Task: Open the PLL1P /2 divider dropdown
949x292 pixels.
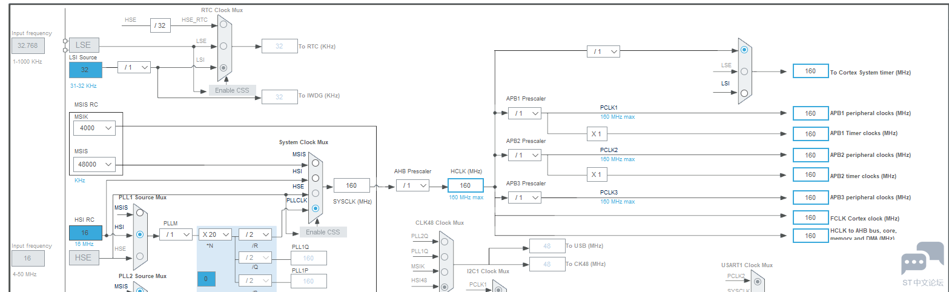Action: coord(255,280)
